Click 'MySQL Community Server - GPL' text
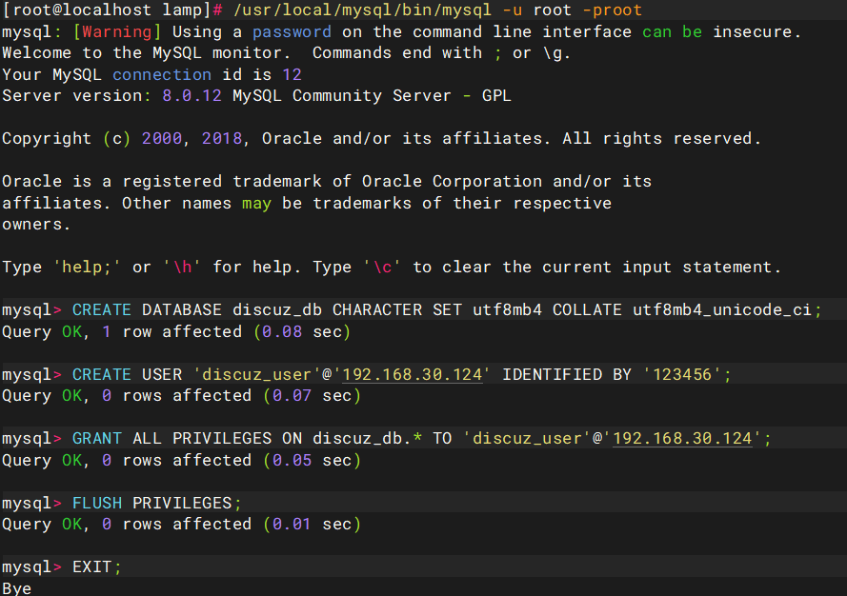847x596 pixels. [x=372, y=95]
